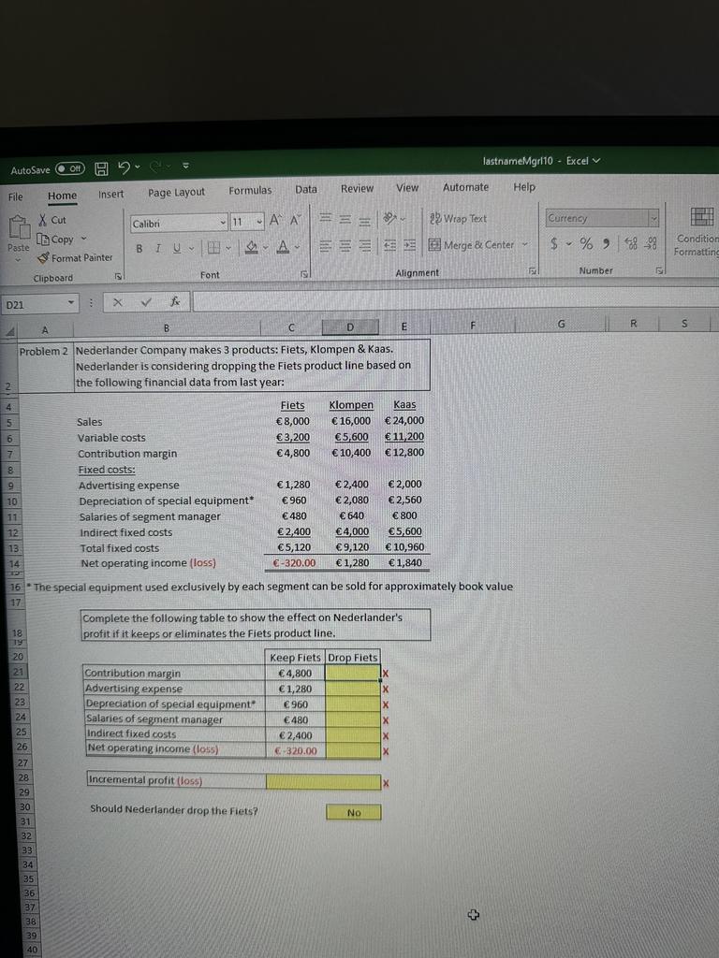Click Decrease Decimal icon
This screenshot has width=719, height=958.
coord(652,243)
